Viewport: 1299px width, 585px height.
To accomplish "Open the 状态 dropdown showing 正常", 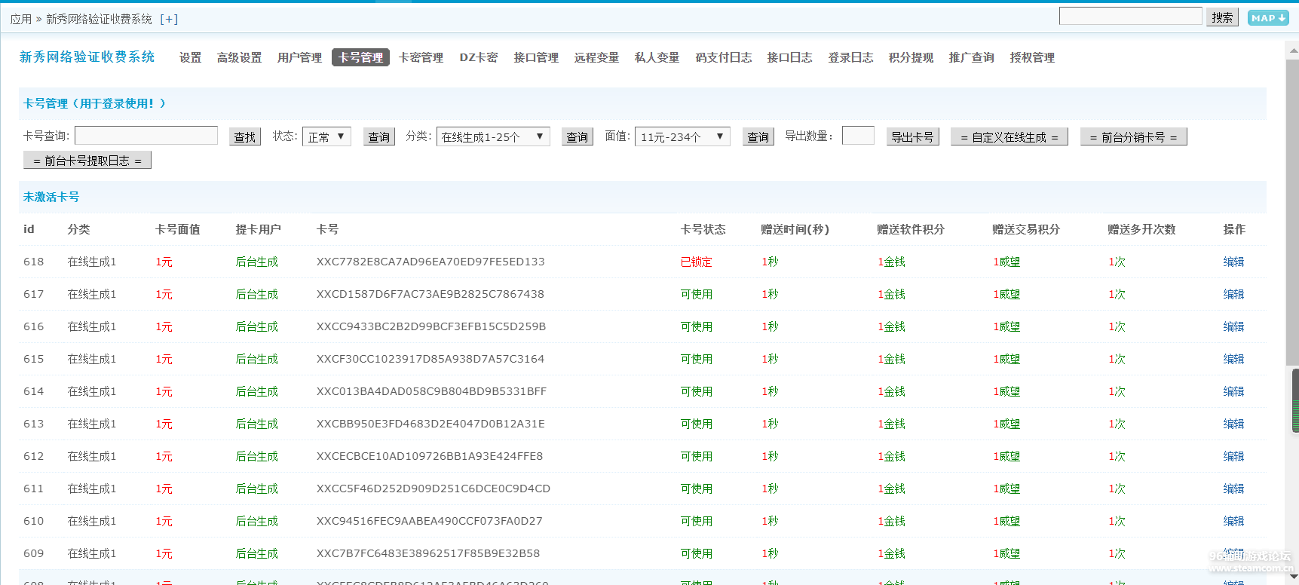I will (x=326, y=136).
